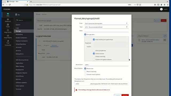Click the site info icon in address bar

(x=25, y=5)
